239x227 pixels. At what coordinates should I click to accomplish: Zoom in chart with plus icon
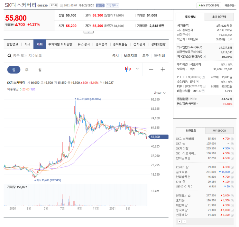(163, 70)
